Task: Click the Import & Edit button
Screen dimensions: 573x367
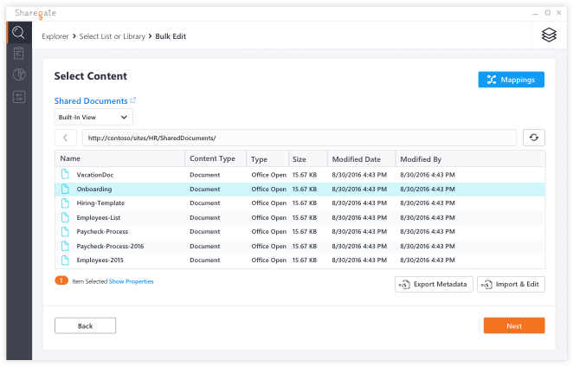Action: click(x=511, y=284)
